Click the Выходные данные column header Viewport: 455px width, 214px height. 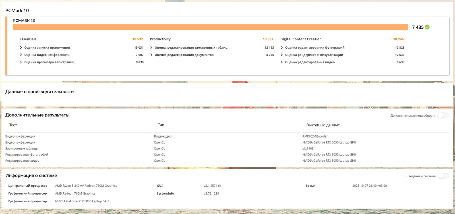[323, 125]
